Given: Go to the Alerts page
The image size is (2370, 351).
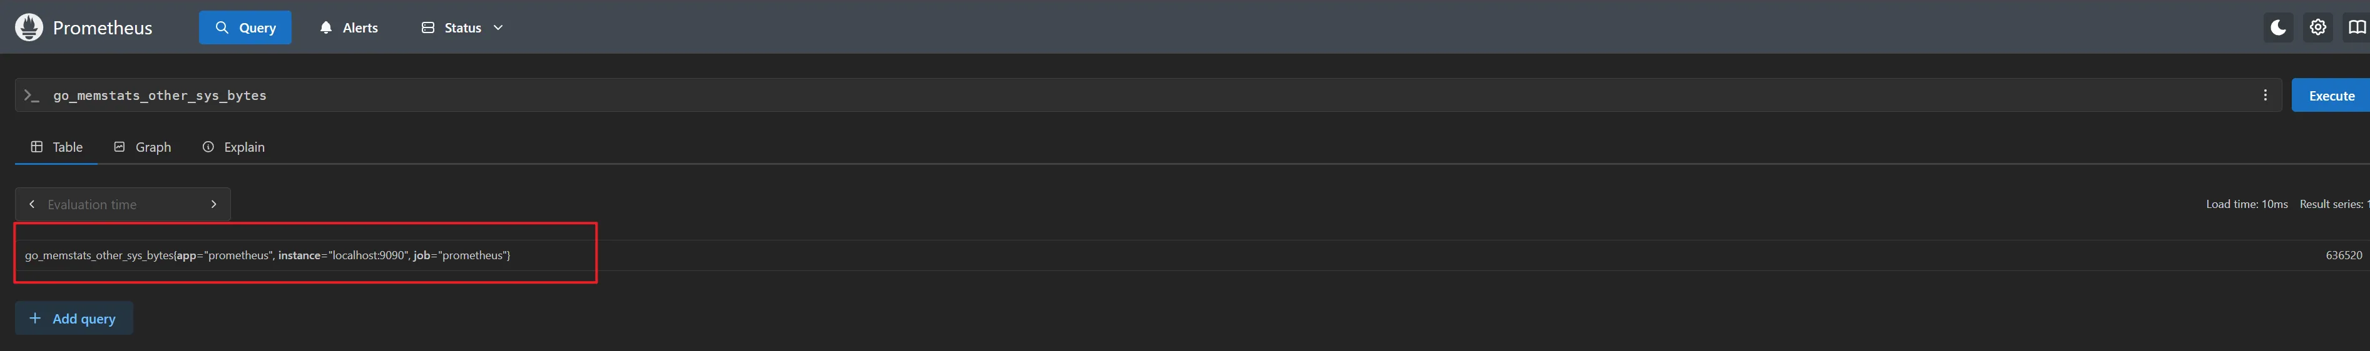Looking at the screenshot, I should tap(349, 27).
